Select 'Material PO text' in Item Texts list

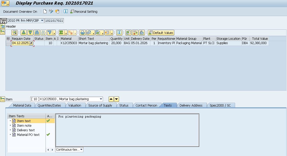pos(28,135)
